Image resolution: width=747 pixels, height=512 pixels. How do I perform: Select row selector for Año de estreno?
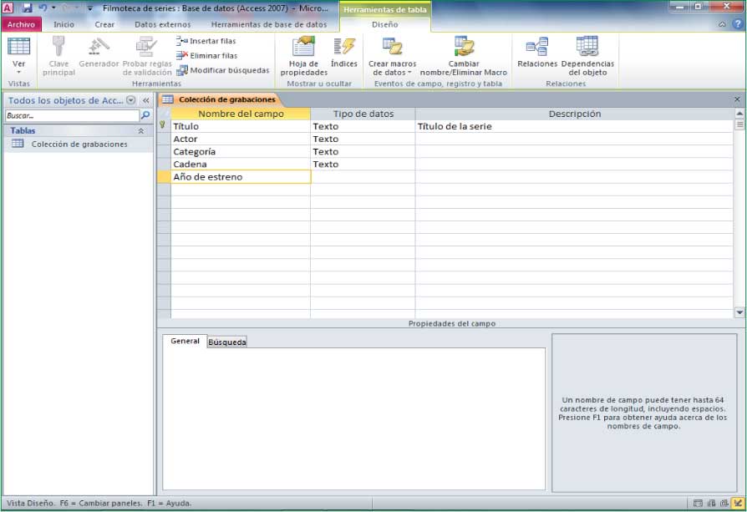click(x=164, y=177)
